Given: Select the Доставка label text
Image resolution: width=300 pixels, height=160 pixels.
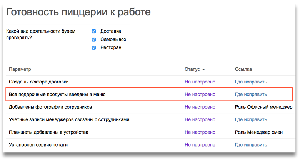Looking at the screenshot, I should tap(111, 31).
